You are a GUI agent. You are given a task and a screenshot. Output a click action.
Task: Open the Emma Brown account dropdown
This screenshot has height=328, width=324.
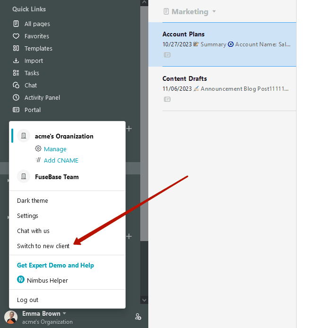click(x=64, y=313)
